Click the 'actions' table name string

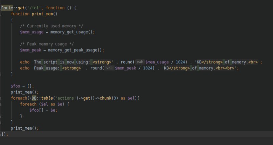click(x=65, y=98)
